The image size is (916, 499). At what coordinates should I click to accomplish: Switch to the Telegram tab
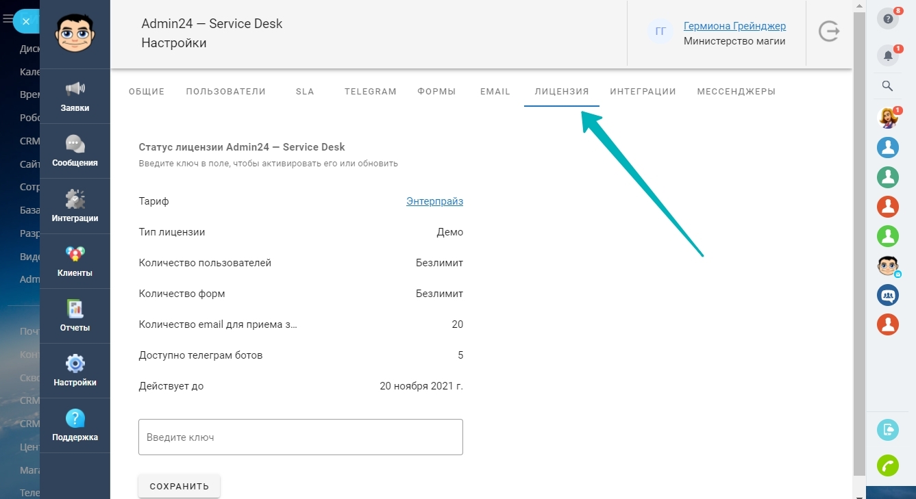(x=371, y=92)
